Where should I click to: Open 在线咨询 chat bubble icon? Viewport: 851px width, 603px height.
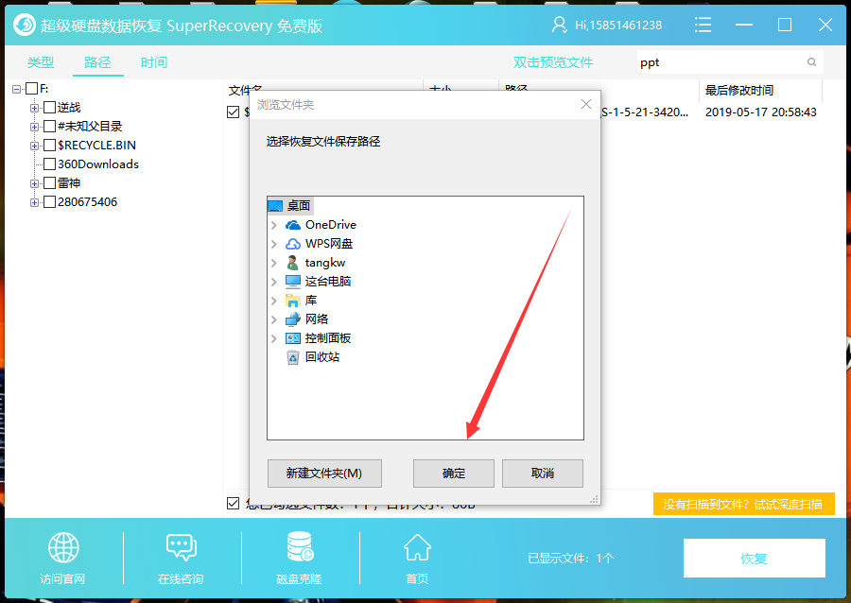tap(182, 547)
